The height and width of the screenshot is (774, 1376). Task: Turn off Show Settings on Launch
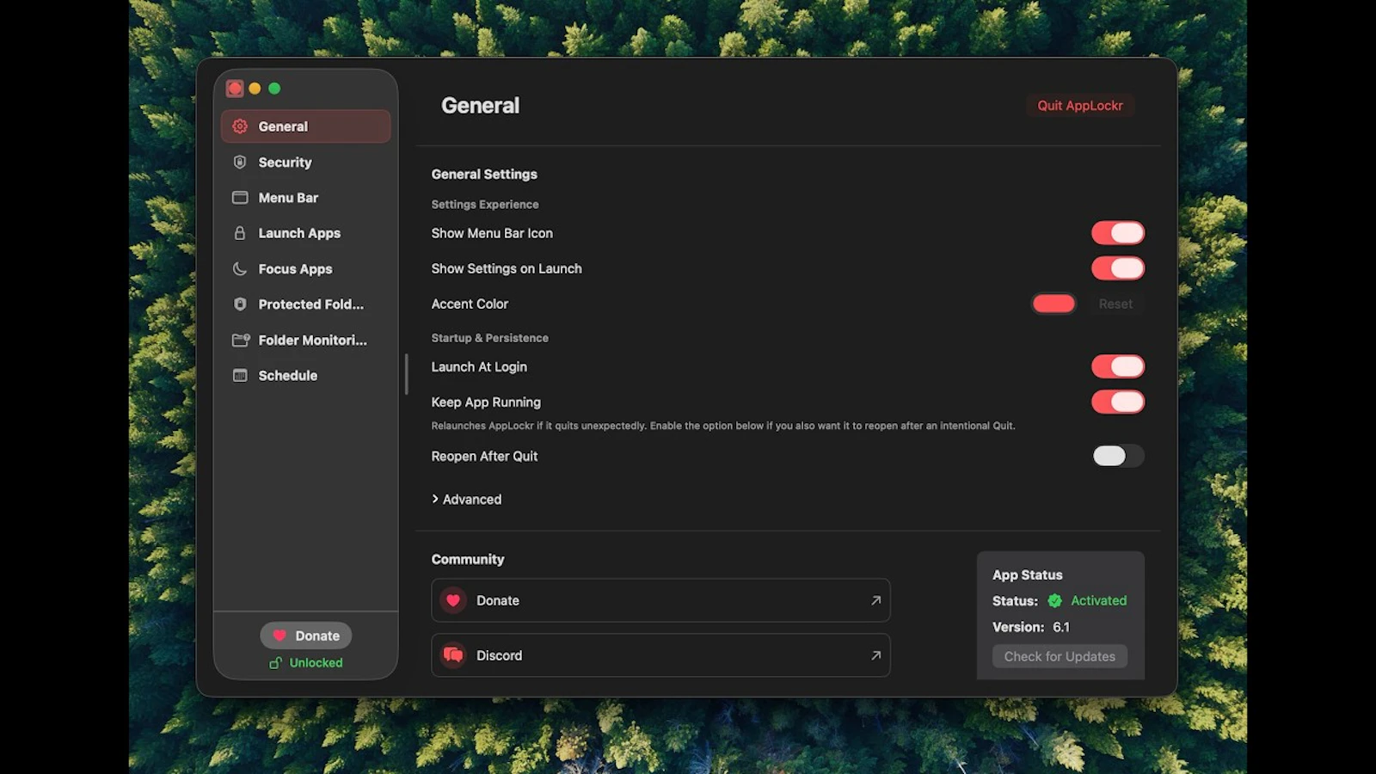coord(1118,268)
